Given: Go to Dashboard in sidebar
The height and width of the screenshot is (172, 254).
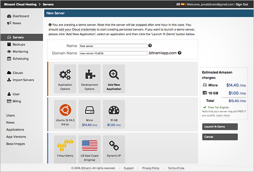Looking at the screenshot, I should click(18, 16).
